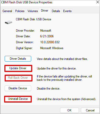The width and height of the screenshot is (100, 114).
Task: Click the Uninstall Device button
Action: tap(18, 99)
